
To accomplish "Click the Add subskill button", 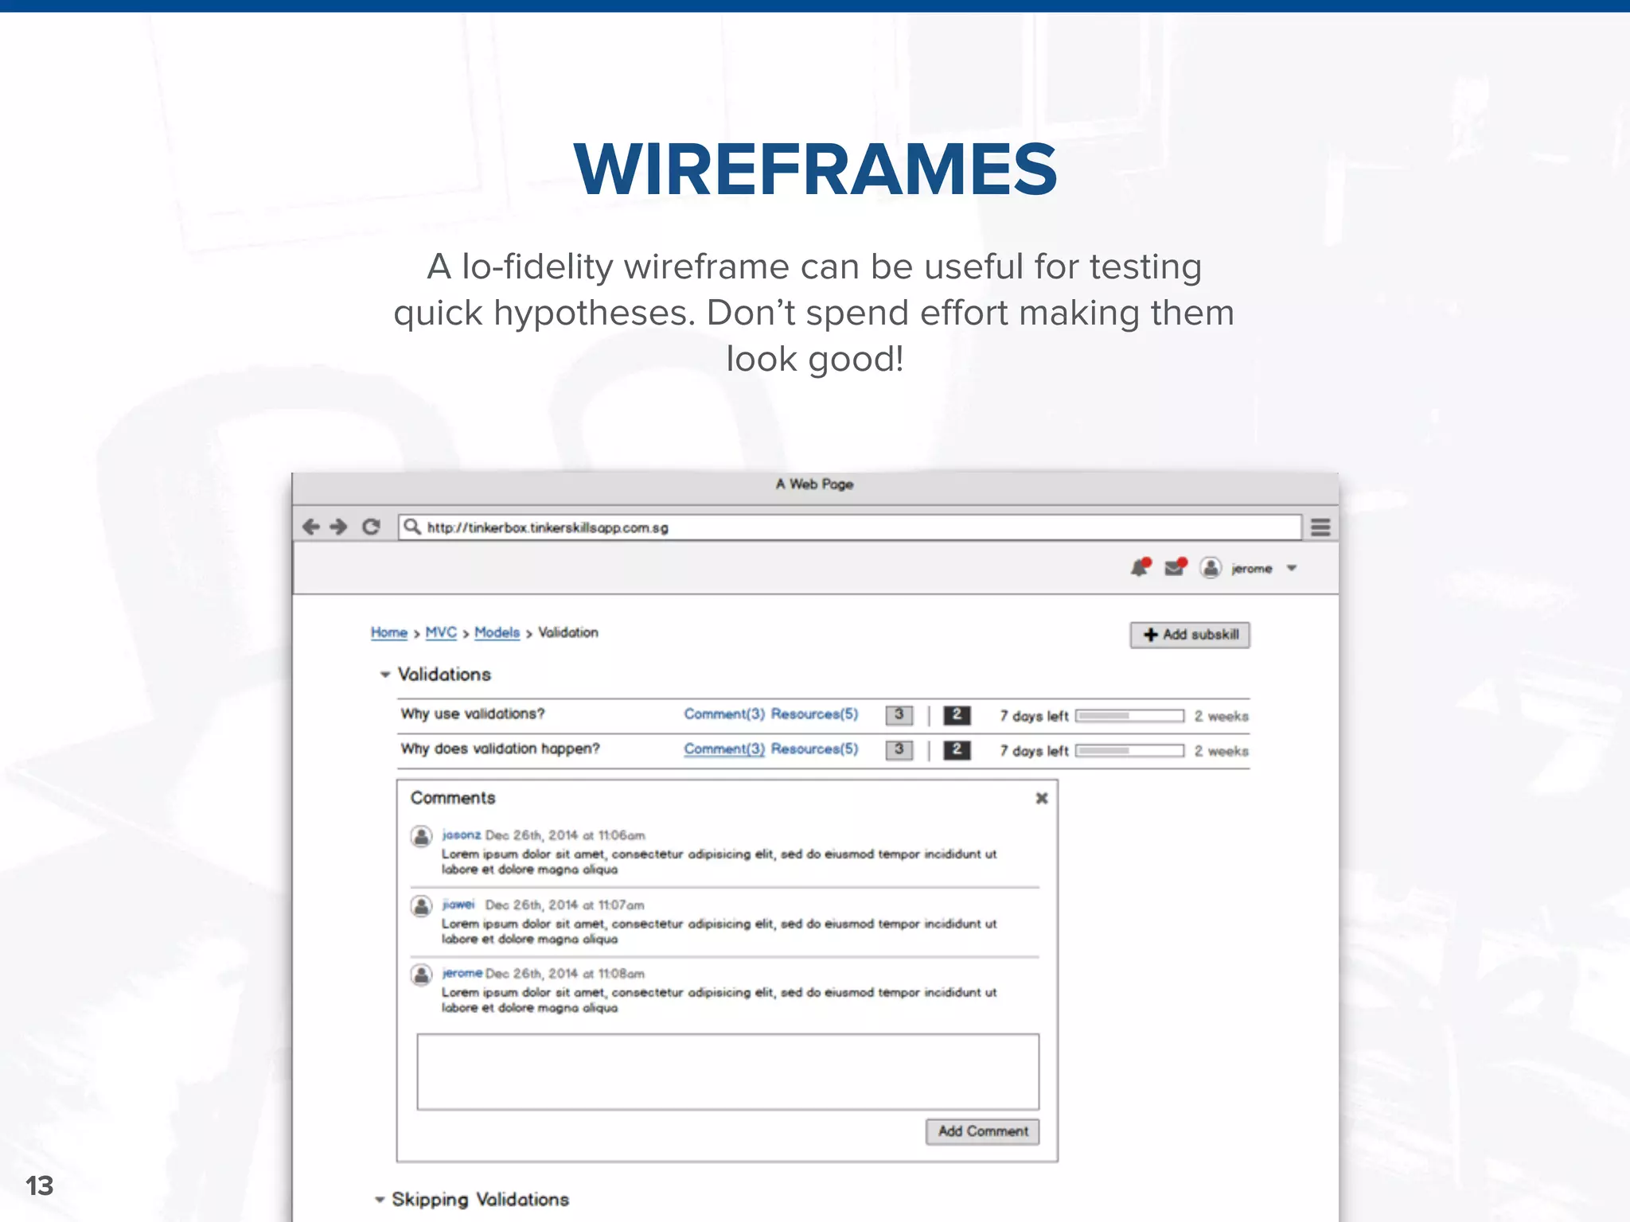I will click(x=1190, y=635).
